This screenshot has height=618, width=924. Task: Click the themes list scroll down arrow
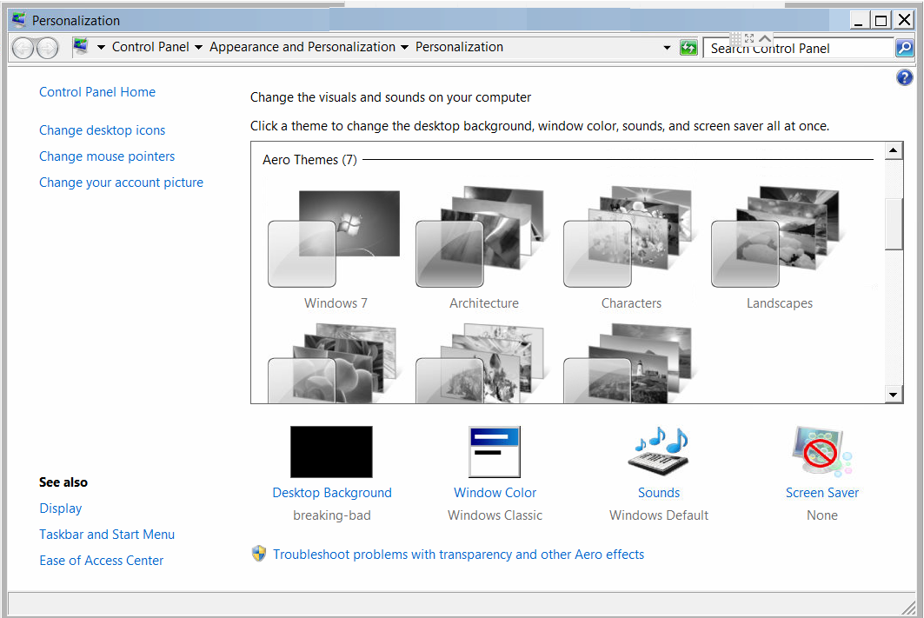coord(894,395)
